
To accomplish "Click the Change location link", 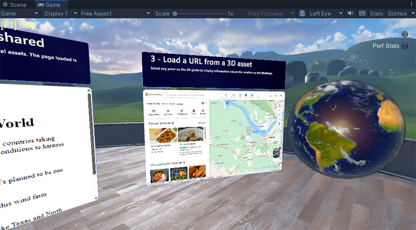I will point(179,104).
